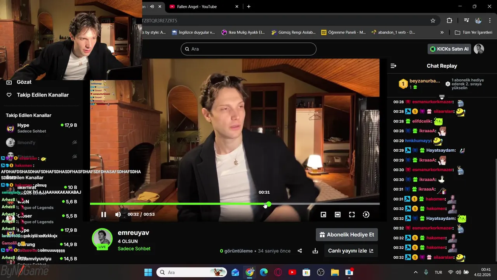Expand the gift leaderboard handle in chat
This screenshot has width=497, height=280.
[x=442, y=96]
